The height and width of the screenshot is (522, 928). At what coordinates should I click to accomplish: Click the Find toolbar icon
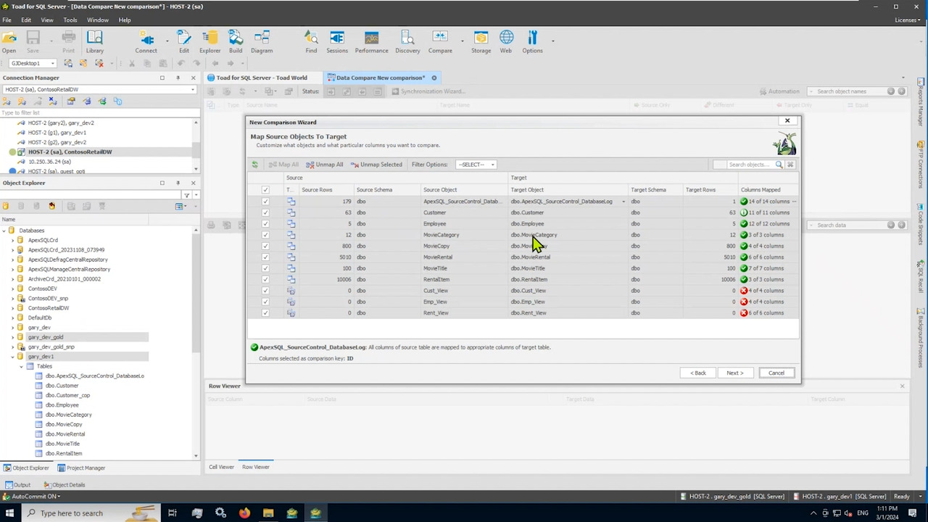[x=311, y=42]
